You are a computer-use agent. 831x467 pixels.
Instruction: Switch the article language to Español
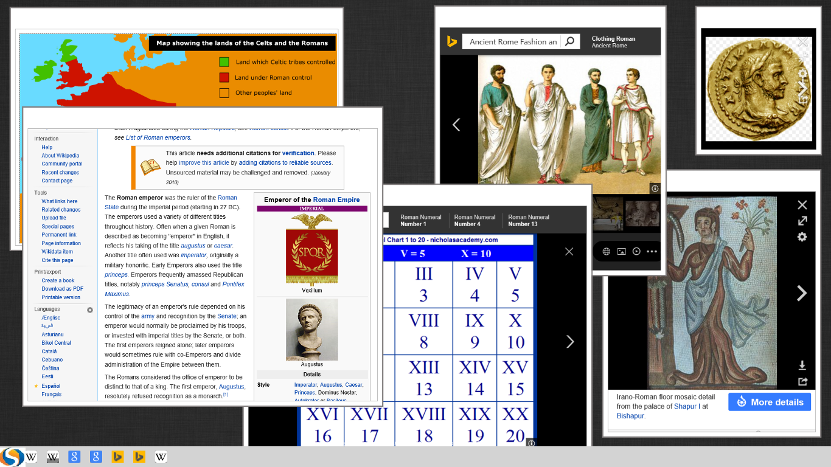click(51, 386)
